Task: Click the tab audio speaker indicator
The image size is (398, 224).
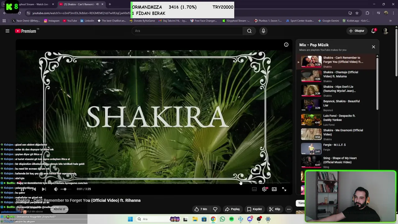Action: pyautogui.click(x=97, y=4)
